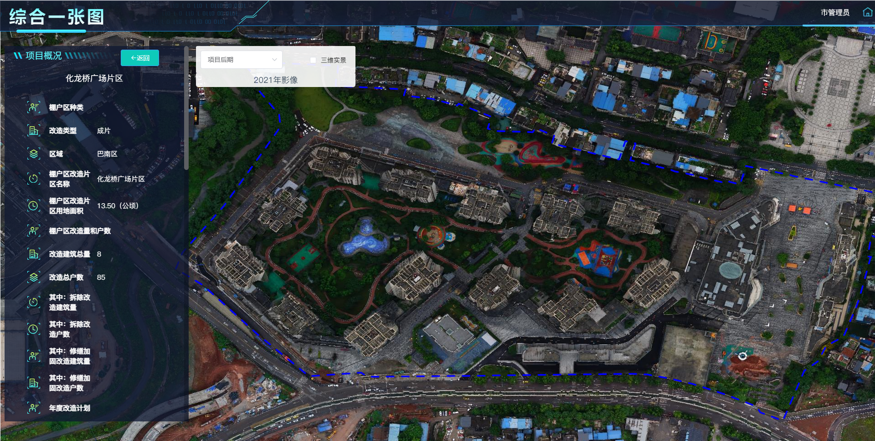Image resolution: width=875 pixels, height=441 pixels.
Task: Enable the 三维实景 checkbox
Action: click(313, 60)
